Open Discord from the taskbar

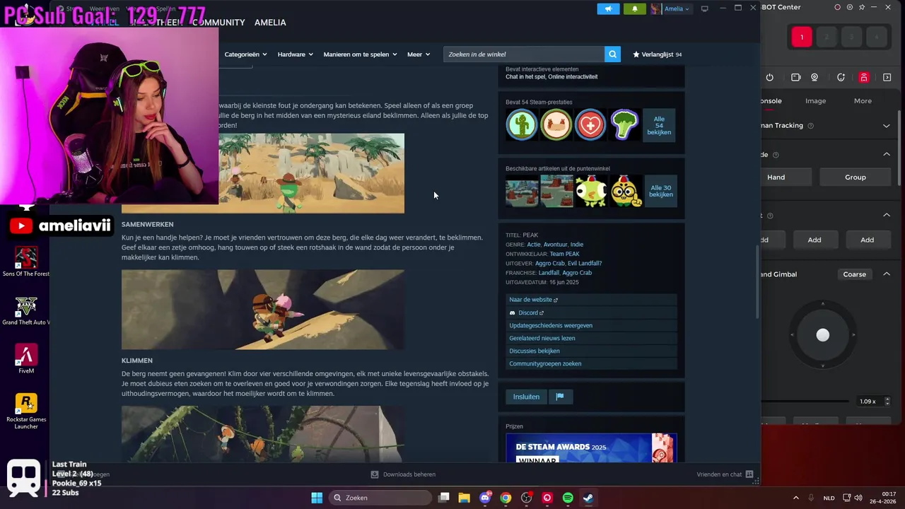tap(485, 498)
